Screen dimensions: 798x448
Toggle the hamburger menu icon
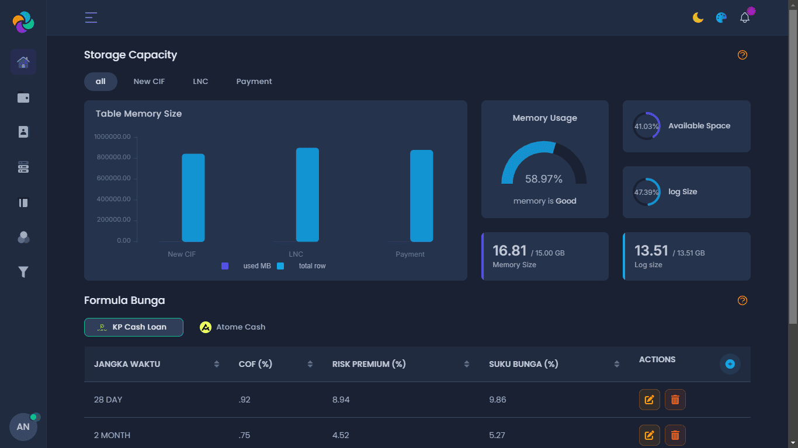point(91,17)
